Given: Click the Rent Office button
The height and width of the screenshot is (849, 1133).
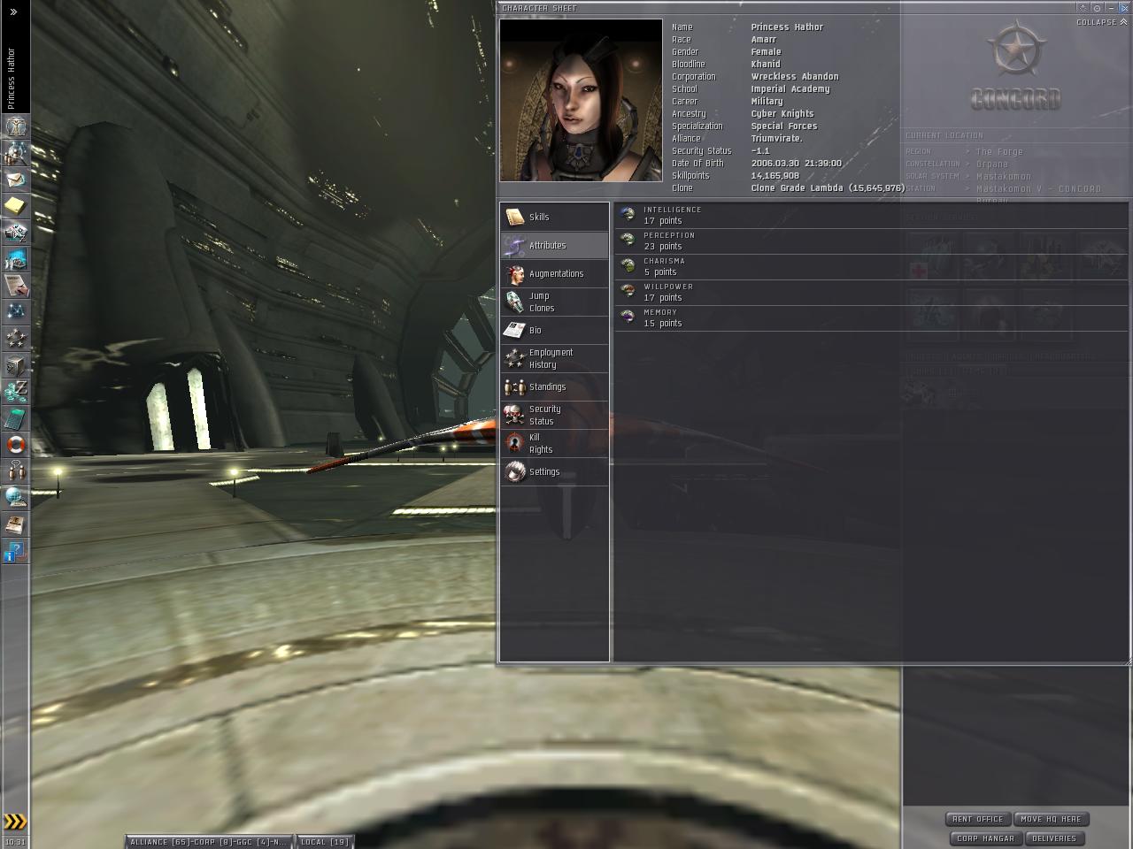Looking at the screenshot, I should [978, 819].
